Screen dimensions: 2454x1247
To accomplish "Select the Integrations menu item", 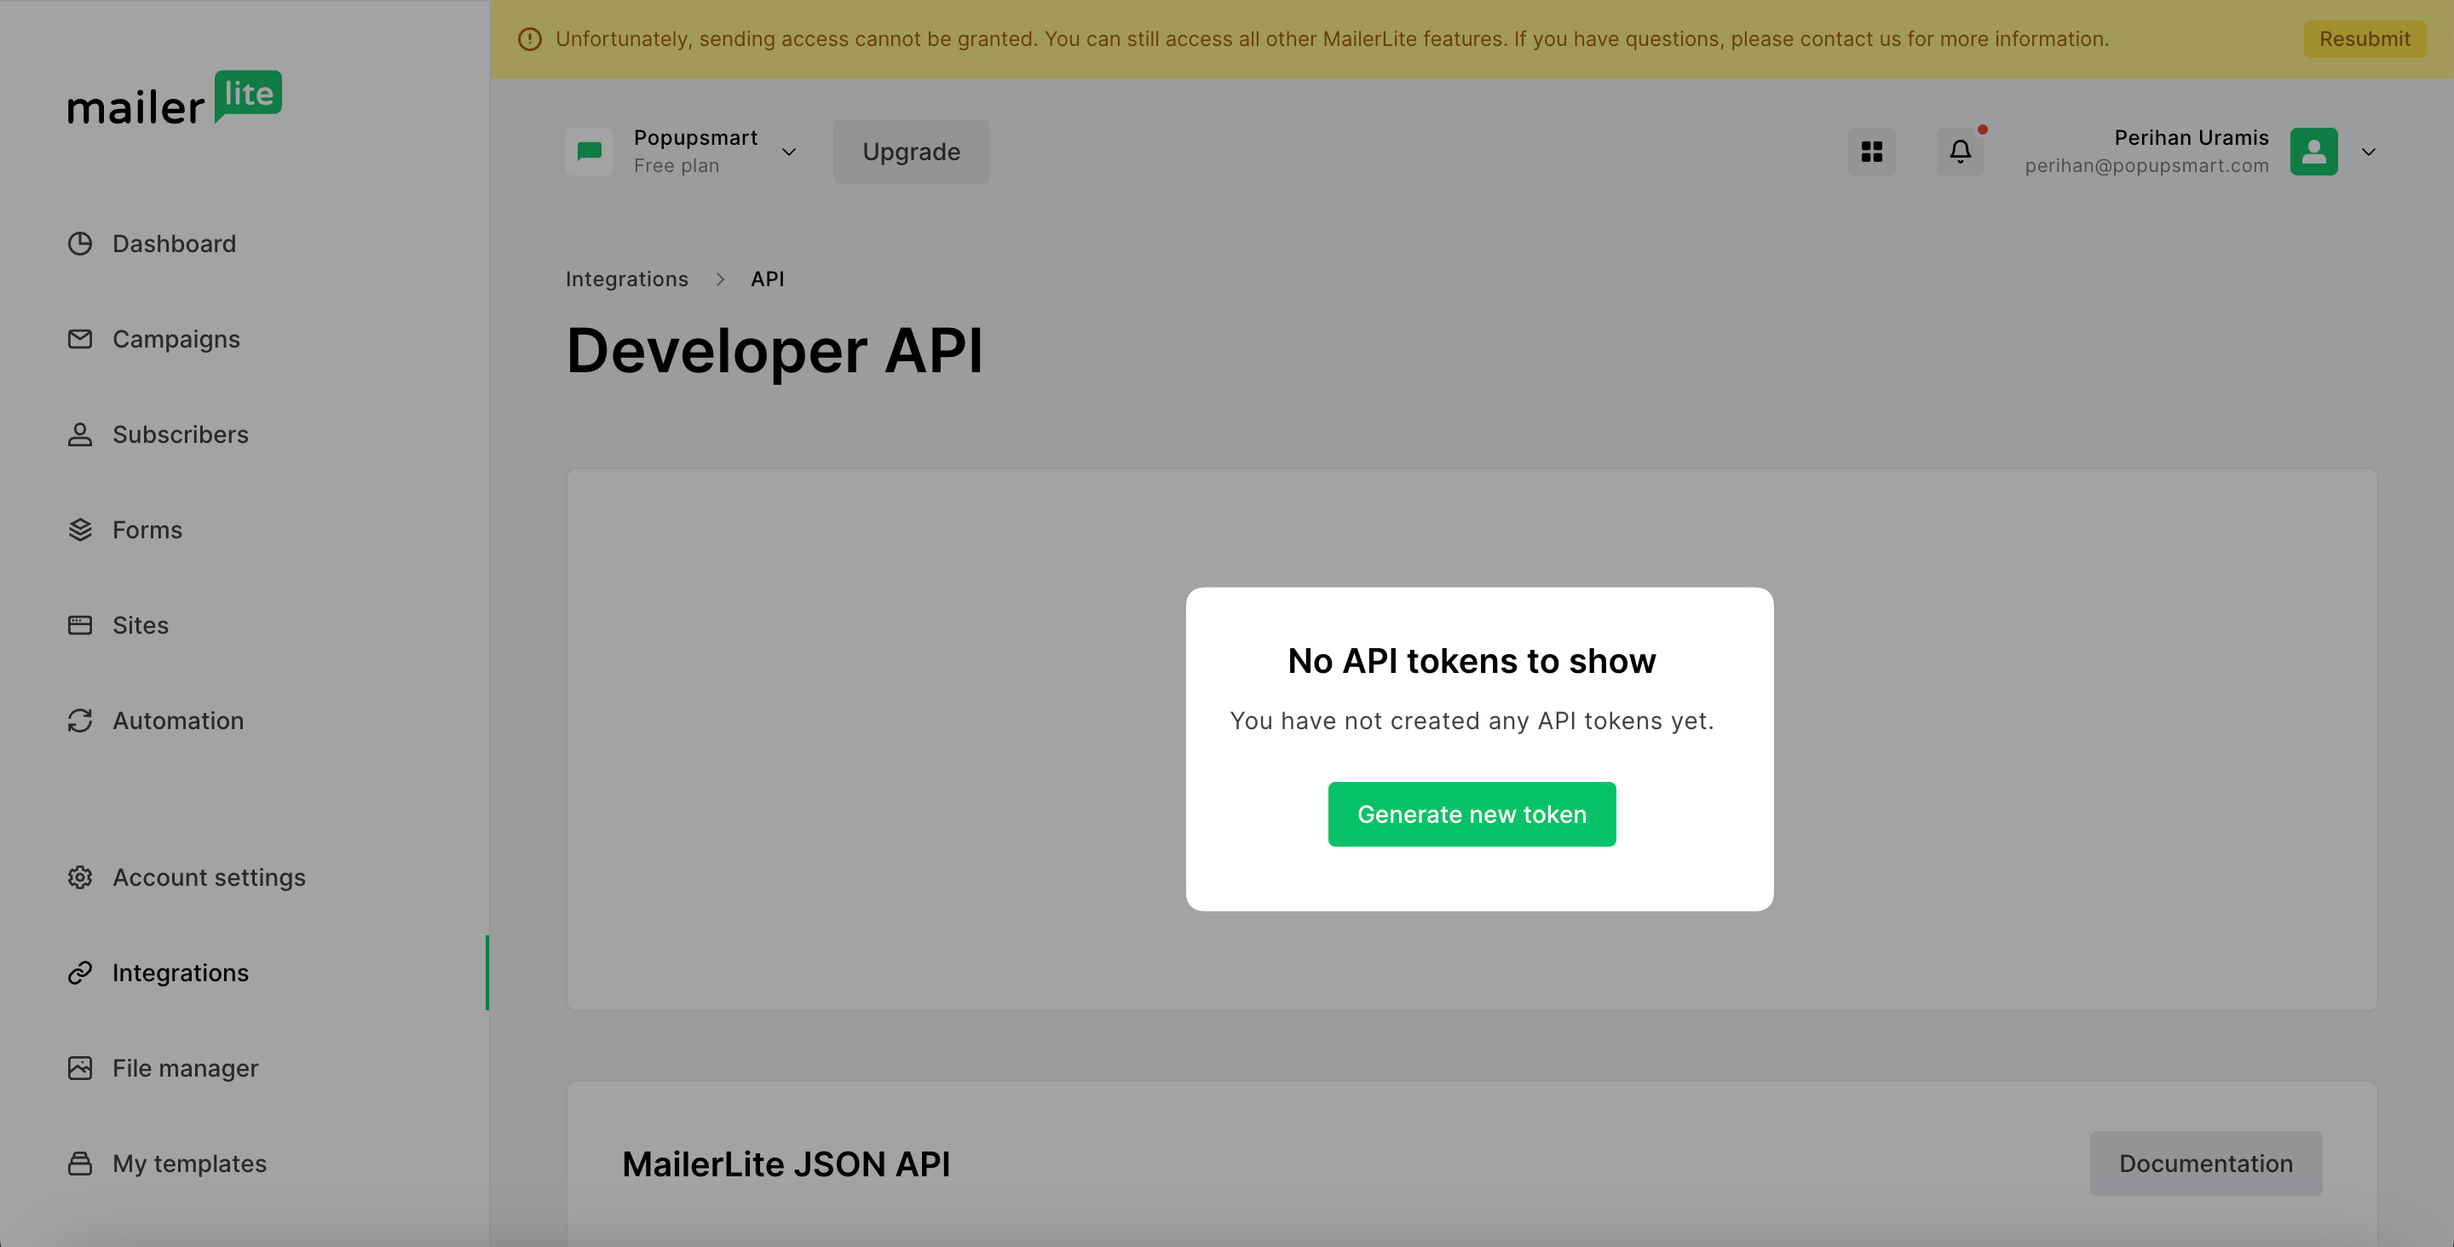I will (x=180, y=972).
